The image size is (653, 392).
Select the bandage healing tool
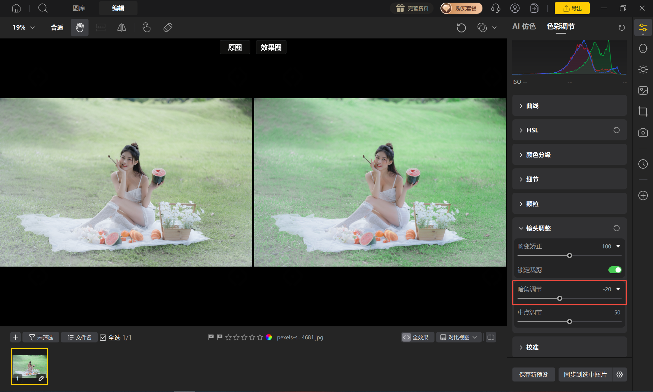(168, 27)
